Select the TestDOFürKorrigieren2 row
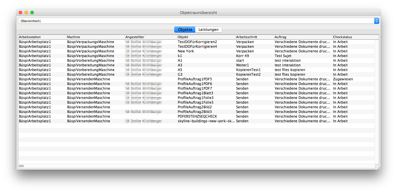This screenshot has width=397, height=193. pyautogui.click(x=197, y=42)
